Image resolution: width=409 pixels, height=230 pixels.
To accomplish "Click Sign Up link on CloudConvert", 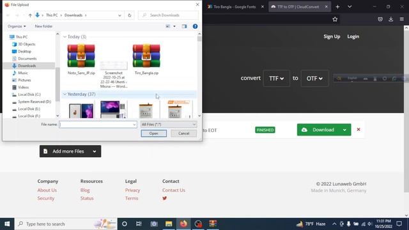I will [x=332, y=36].
